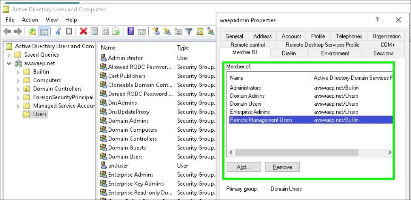The width and height of the screenshot is (411, 200).
Task: Open the purple Help icon
Action: coord(131,32)
